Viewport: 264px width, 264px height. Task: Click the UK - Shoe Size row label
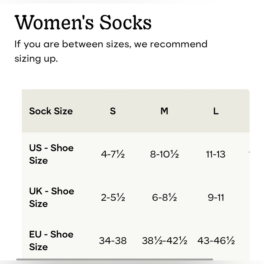click(51, 197)
